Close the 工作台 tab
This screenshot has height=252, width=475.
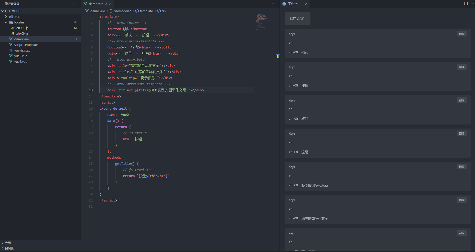[x=306, y=4]
